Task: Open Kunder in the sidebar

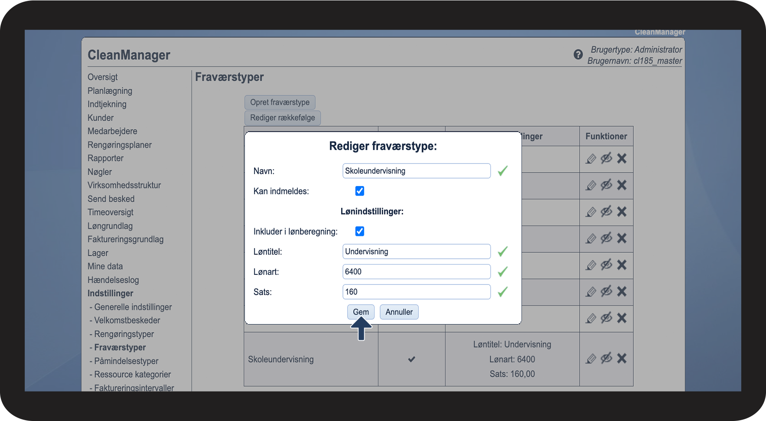Action: pyautogui.click(x=101, y=118)
